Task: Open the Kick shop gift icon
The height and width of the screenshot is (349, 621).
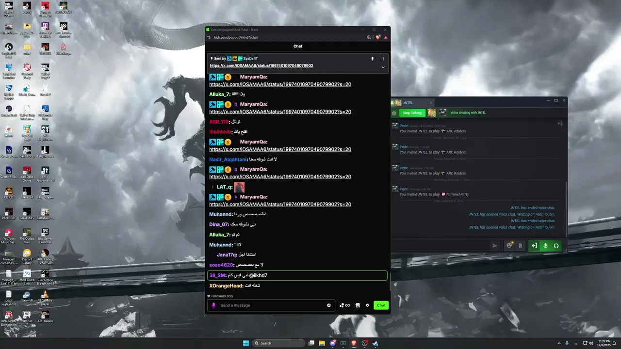Action: 358,305
